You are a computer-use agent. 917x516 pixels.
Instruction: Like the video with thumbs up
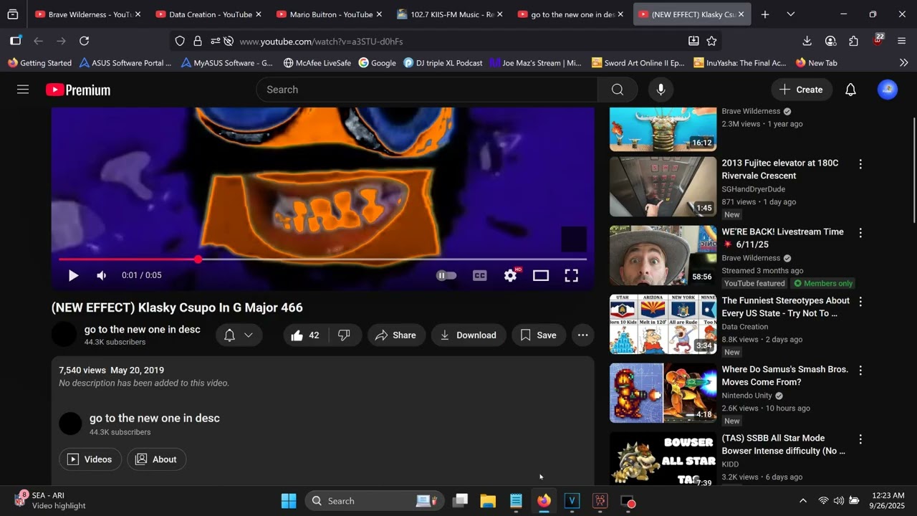pyautogui.click(x=306, y=335)
